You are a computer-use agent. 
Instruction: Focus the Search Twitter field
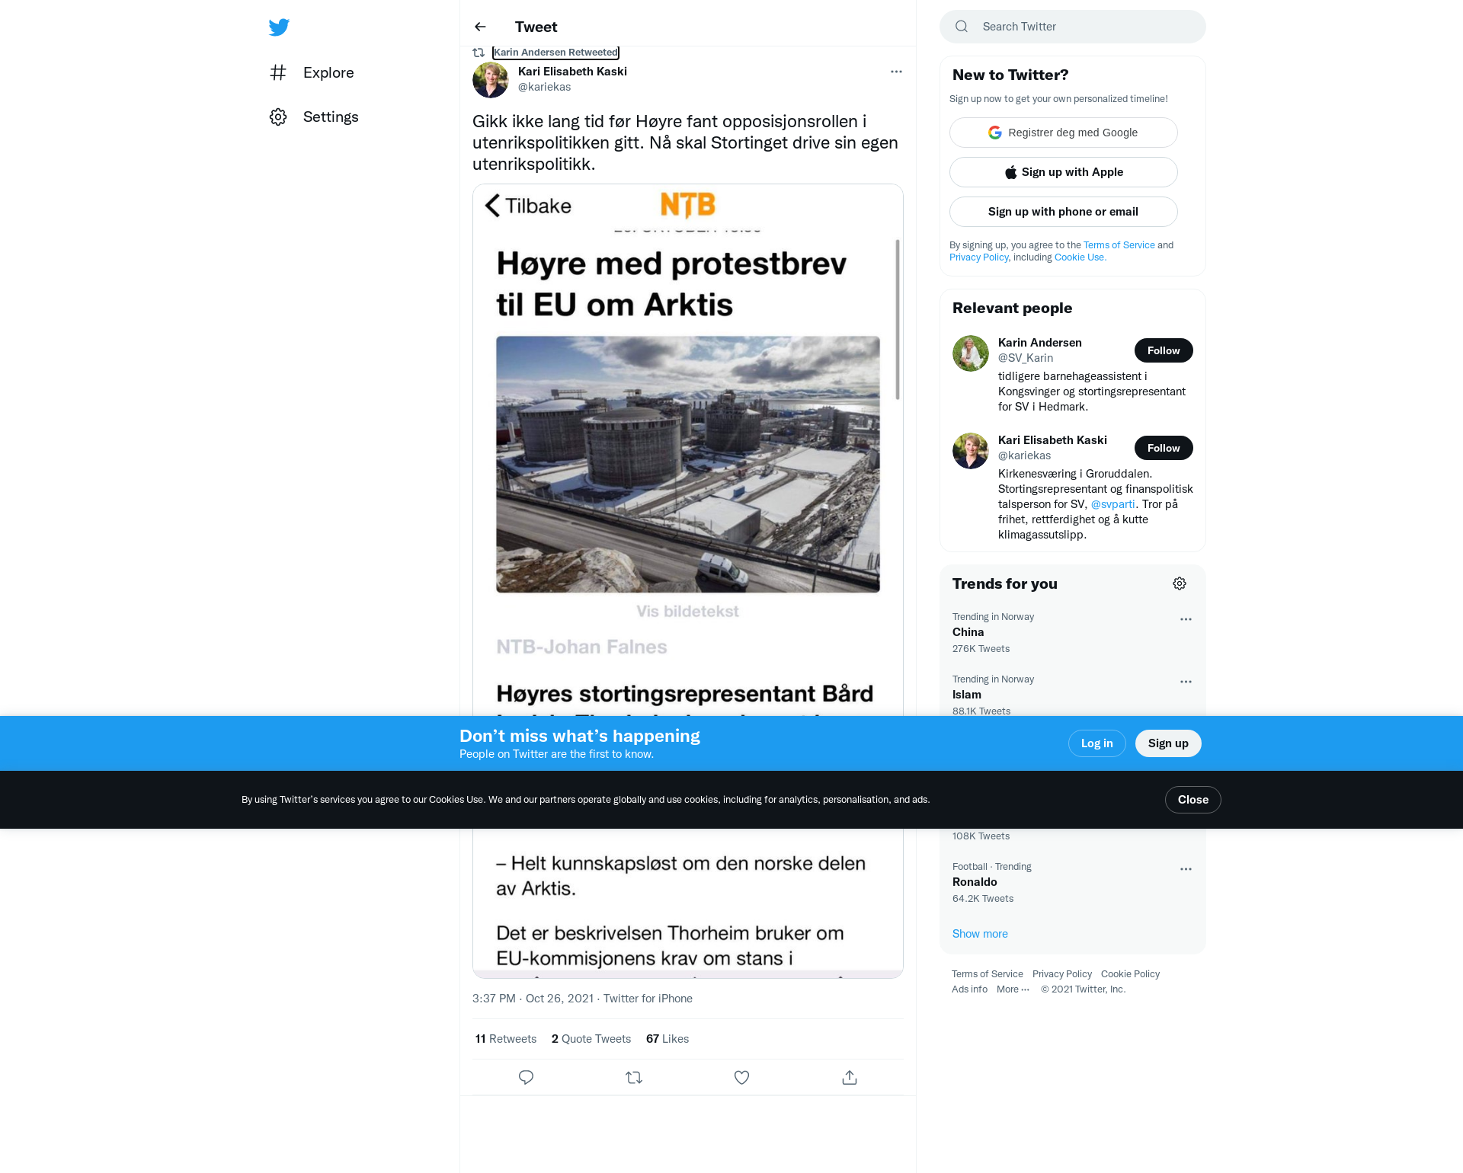tap(1073, 27)
